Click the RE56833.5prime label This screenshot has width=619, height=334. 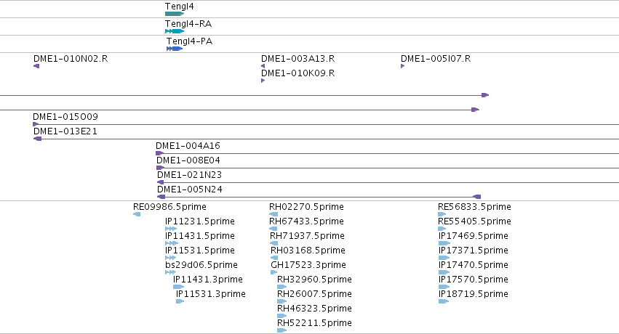pyautogui.click(x=474, y=207)
